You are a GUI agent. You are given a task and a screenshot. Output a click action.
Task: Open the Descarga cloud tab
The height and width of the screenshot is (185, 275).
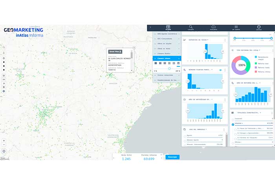[213, 27]
